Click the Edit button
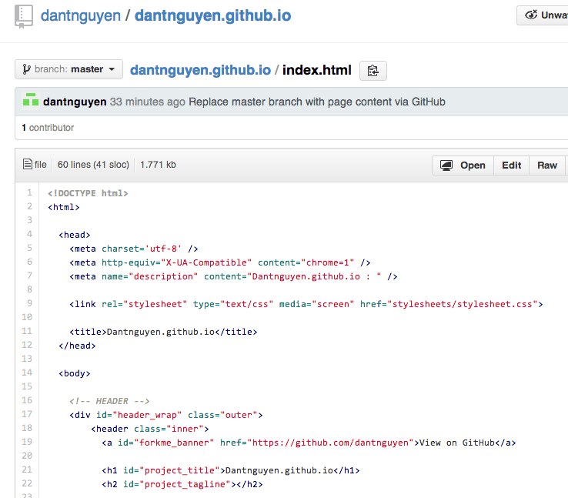568x498 pixels. (512, 165)
